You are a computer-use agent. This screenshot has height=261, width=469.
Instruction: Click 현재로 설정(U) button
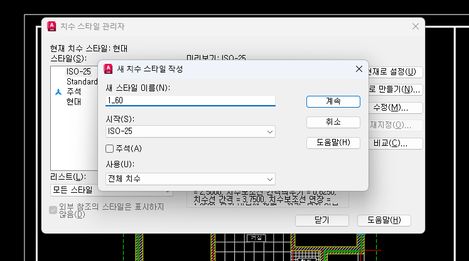coord(395,72)
